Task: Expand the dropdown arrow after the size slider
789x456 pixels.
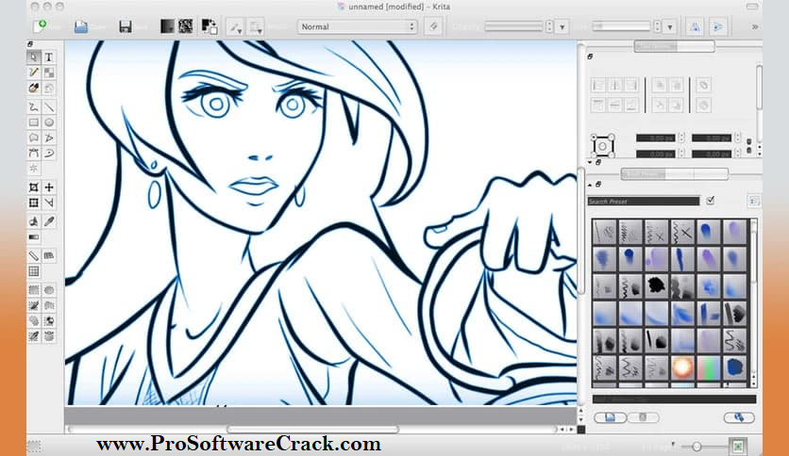Action: pyautogui.click(x=670, y=27)
